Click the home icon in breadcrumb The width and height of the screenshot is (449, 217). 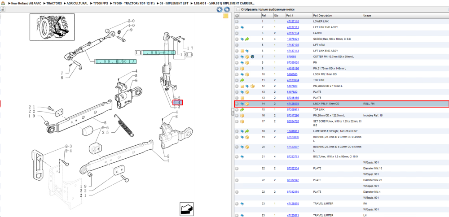pyautogui.click(x=3, y=3)
